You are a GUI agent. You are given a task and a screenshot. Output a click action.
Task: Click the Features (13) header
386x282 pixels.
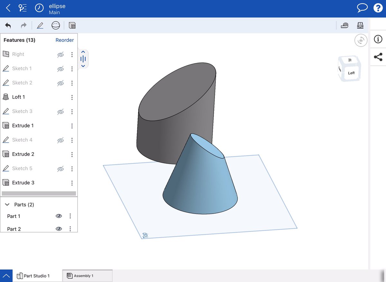pyautogui.click(x=19, y=40)
